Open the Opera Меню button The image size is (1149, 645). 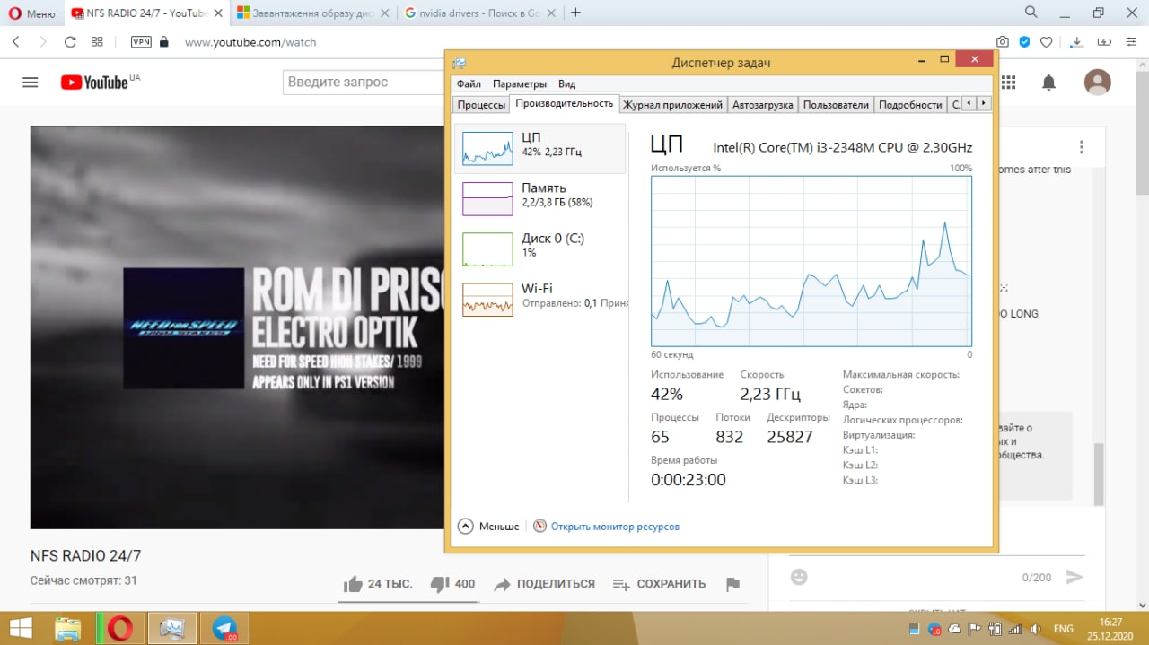(x=31, y=13)
